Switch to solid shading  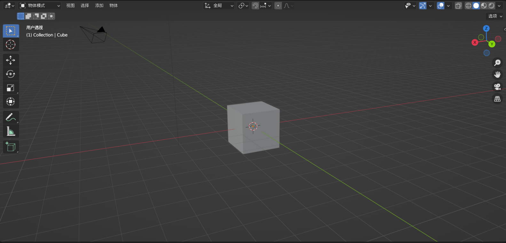click(x=476, y=5)
